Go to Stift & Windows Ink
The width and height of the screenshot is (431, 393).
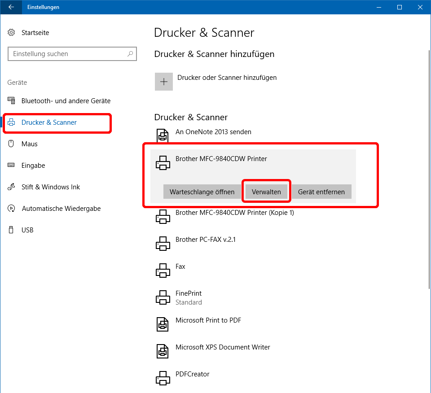coord(50,187)
